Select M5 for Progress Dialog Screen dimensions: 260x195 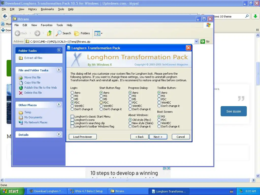pos(130,99)
